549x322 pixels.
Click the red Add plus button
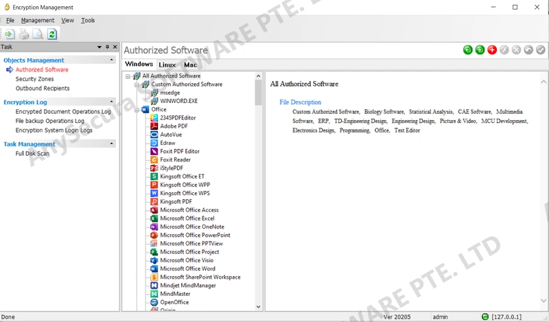coord(492,50)
